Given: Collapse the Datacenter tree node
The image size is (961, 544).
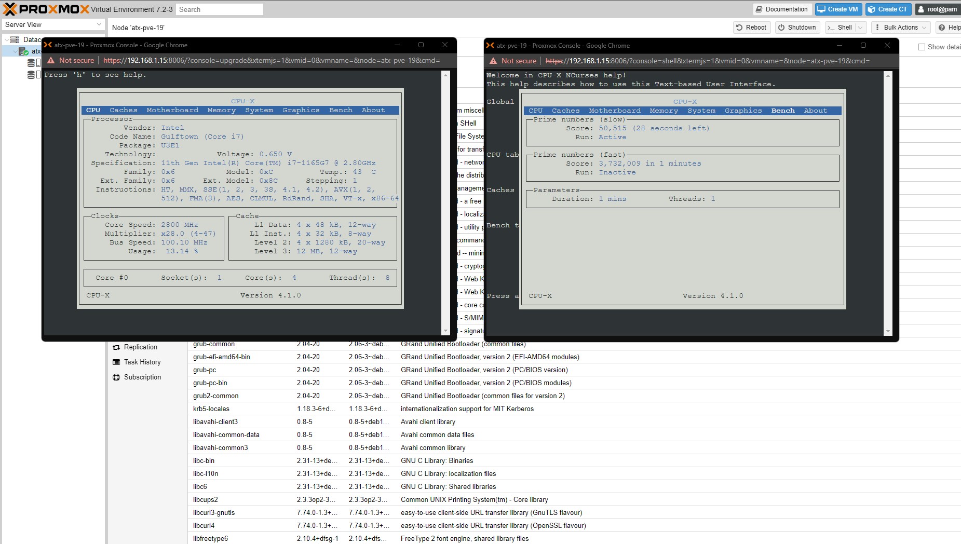Looking at the screenshot, I should (6, 39).
